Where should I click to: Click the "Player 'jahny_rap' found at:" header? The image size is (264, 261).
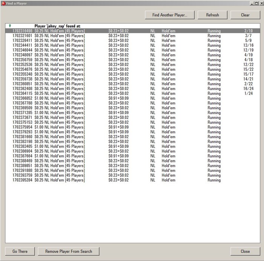click(57, 26)
